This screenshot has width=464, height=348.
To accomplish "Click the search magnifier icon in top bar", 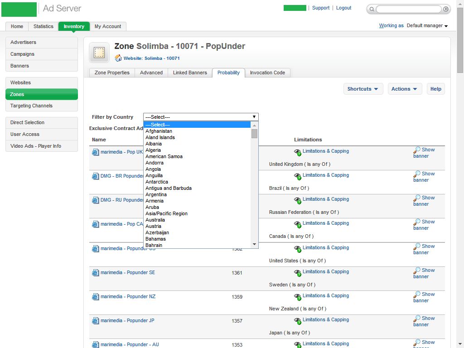I will (372, 9).
